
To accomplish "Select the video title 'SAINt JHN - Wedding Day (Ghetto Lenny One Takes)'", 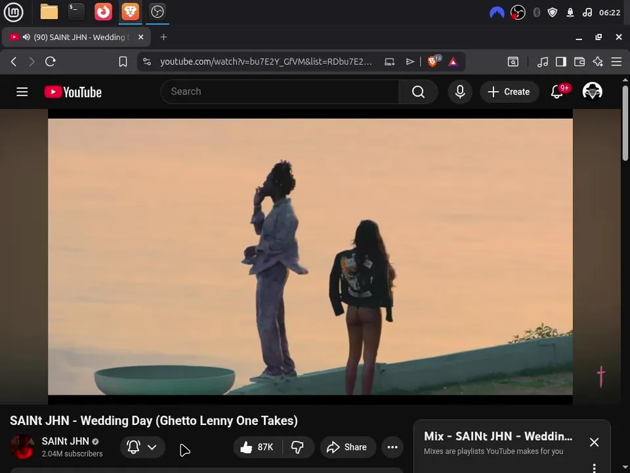I will point(154,420).
